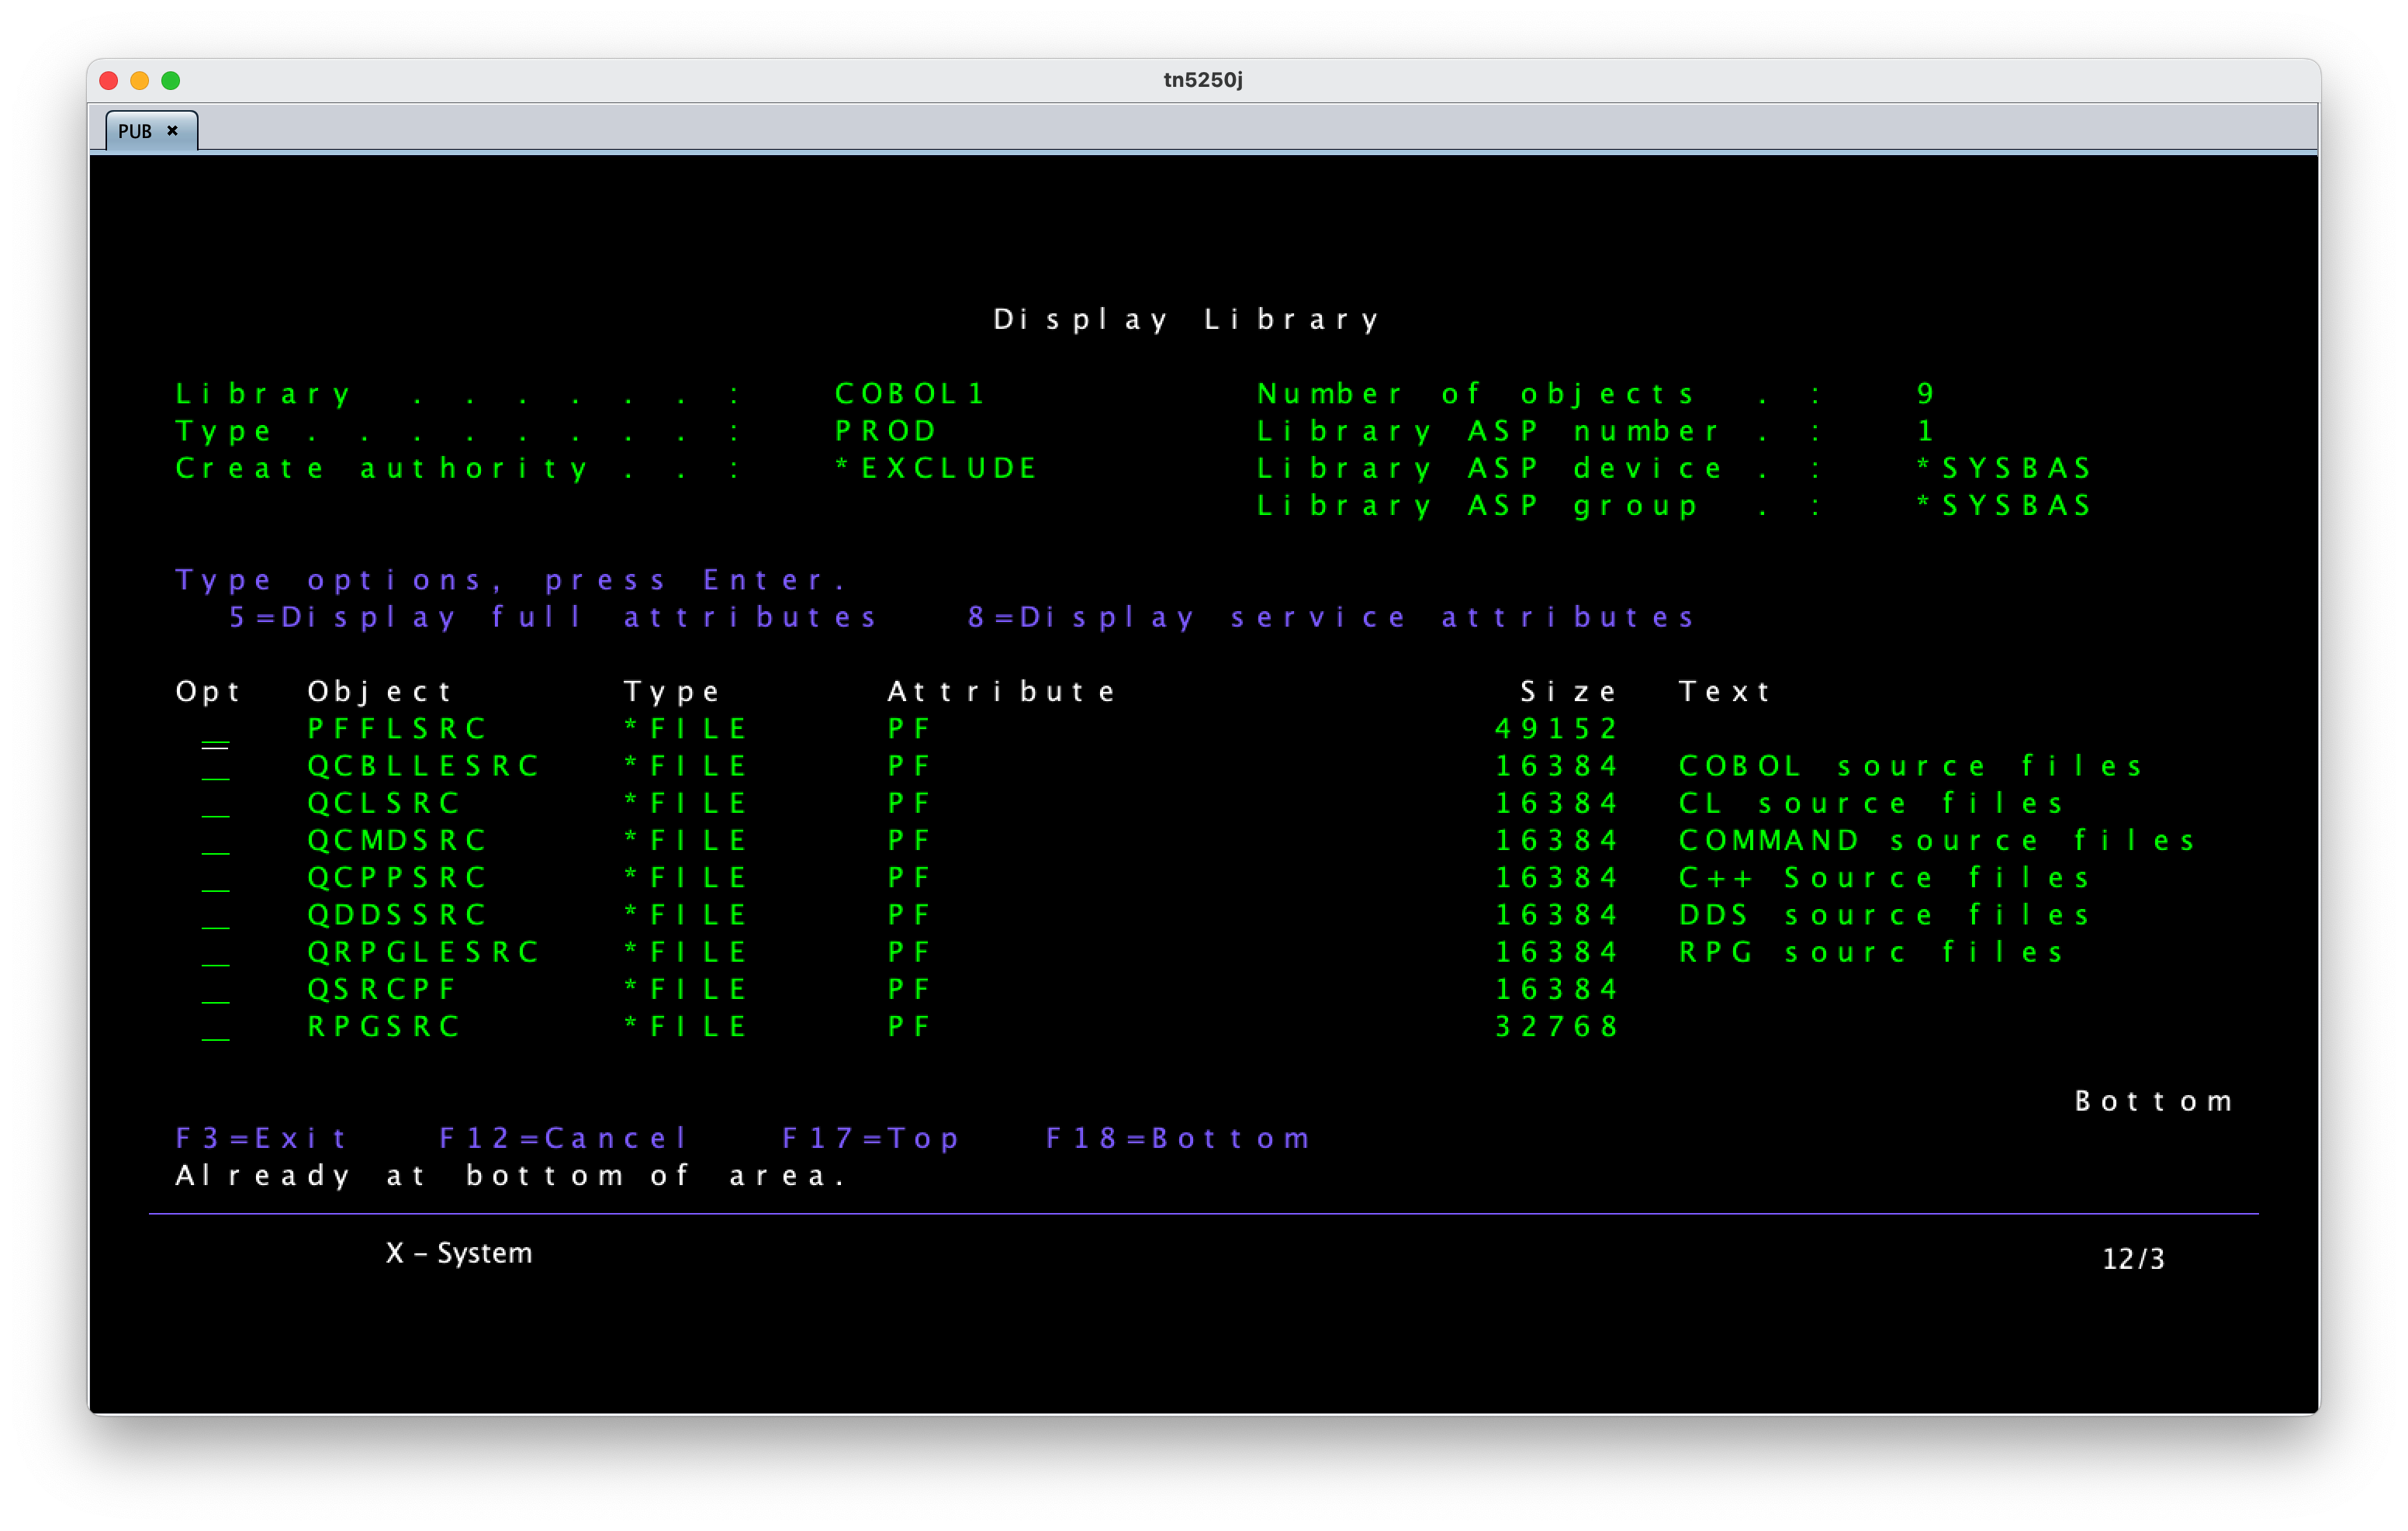Click the option field for QCMDSRC
The height and width of the screenshot is (1531, 2408).
[x=215, y=842]
